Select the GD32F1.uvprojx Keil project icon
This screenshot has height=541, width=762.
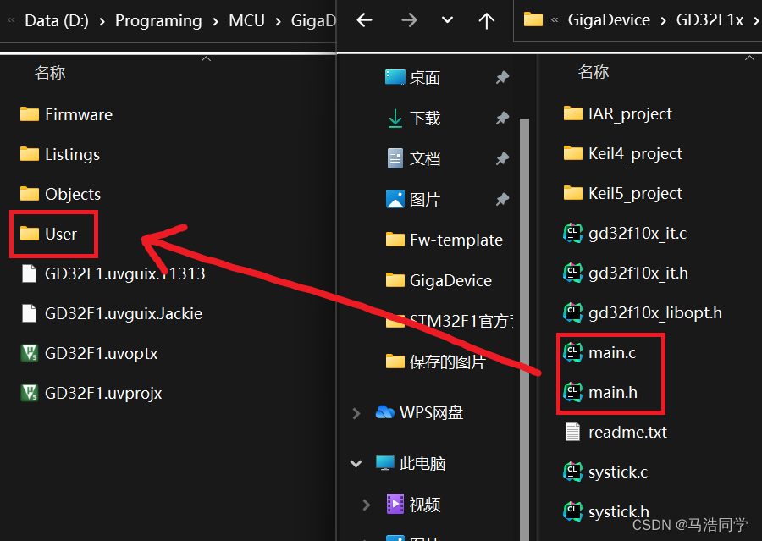click(x=29, y=393)
